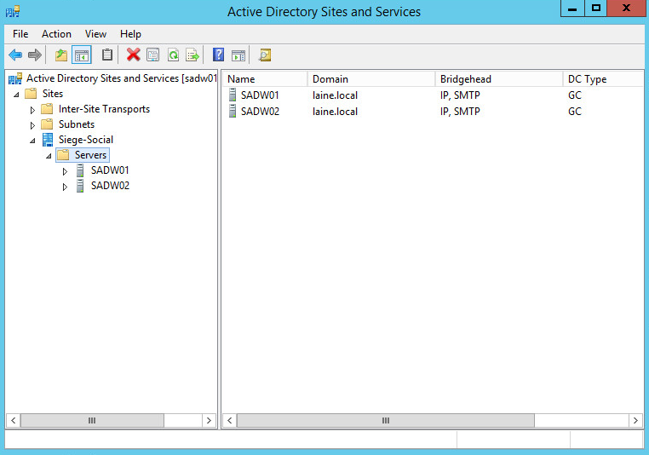
Task: Select Servers folder label in tree
Action: (x=90, y=155)
